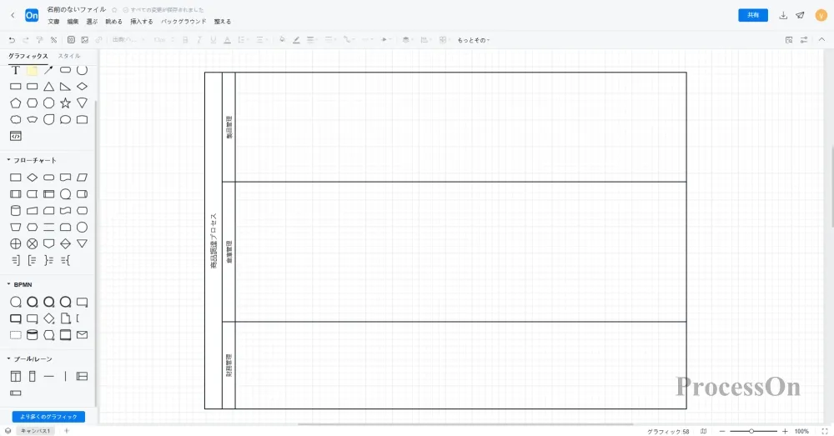Click the download icon at top right
The width and height of the screenshot is (834, 436).
[783, 15]
